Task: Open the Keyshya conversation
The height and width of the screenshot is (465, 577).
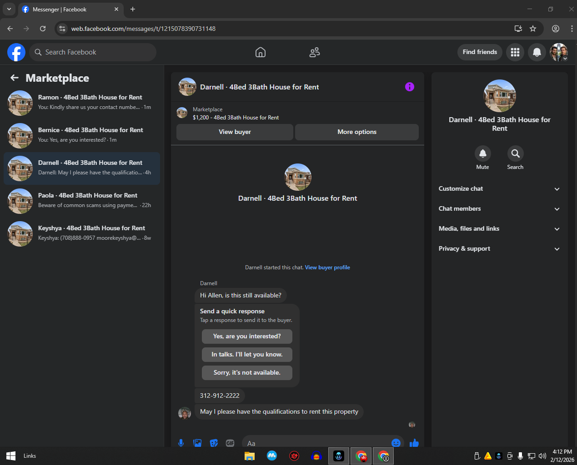Action: click(x=82, y=234)
